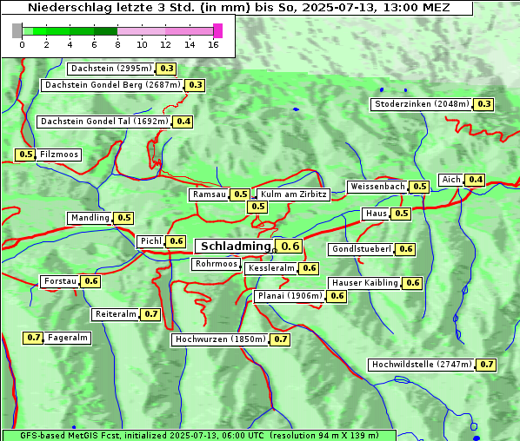
Task: Click the 0.3 value beside Stoderzinken
Action: click(x=483, y=104)
